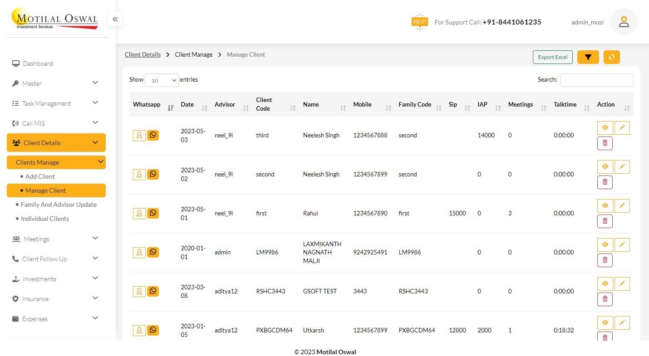Viewport: 649px width, 356px height.
Task: Click the orange refresh button
Action: click(x=612, y=57)
